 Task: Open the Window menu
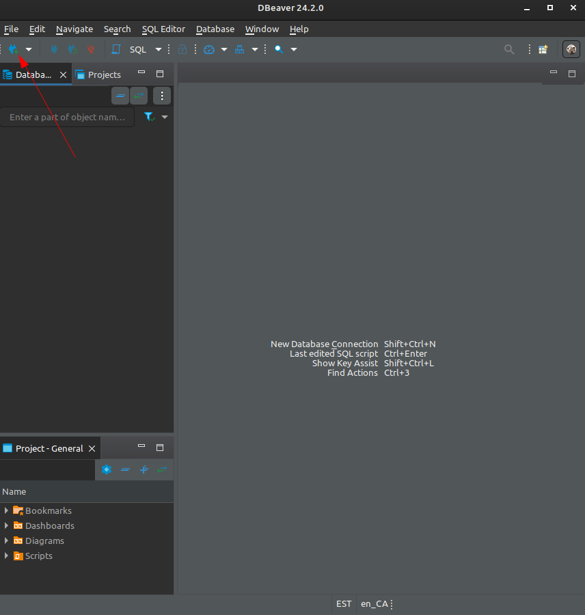(262, 29)
